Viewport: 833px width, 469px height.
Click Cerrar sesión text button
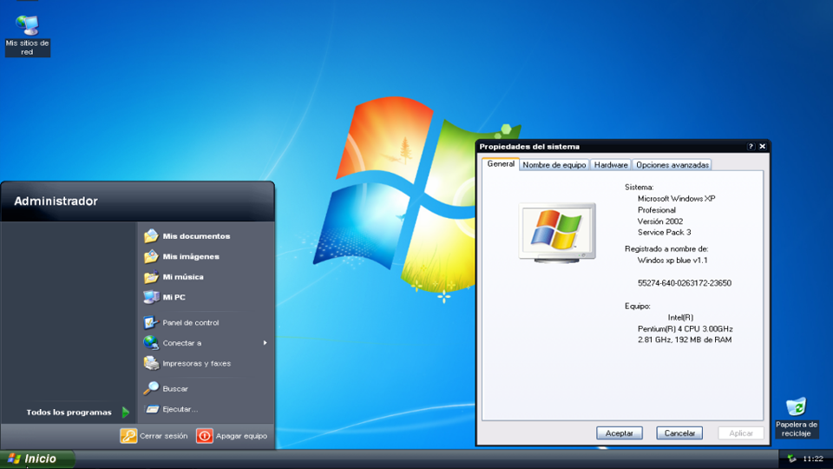point(164,435)
